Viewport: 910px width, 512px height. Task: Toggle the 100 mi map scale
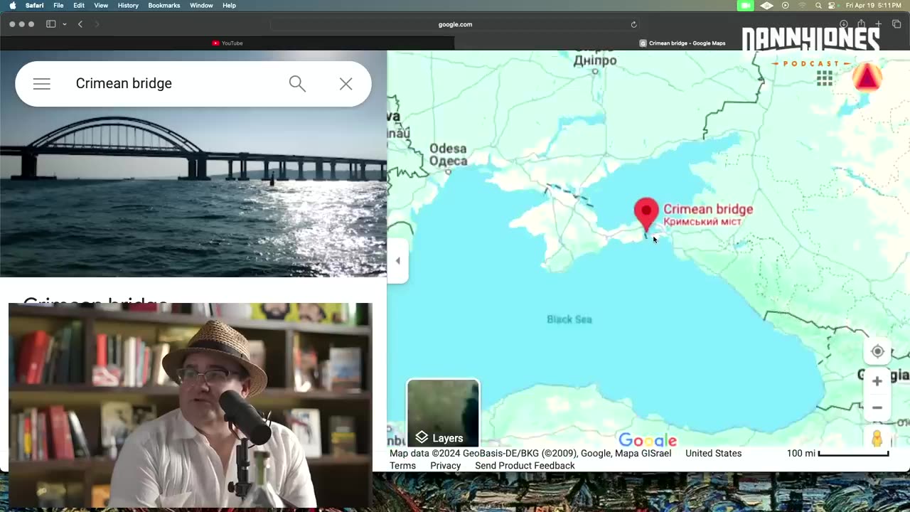click(837, 453)
